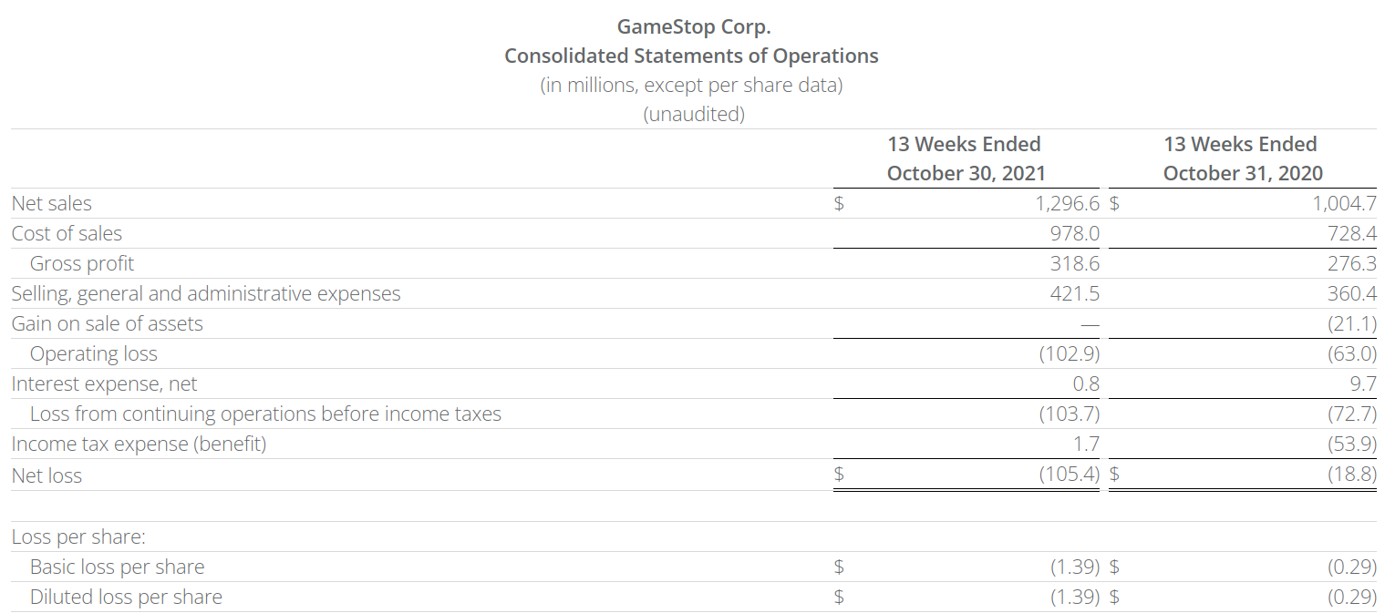Click the "Net sales" row label
The width and height of the screenshot is (1385, 613).
point(51,204)
